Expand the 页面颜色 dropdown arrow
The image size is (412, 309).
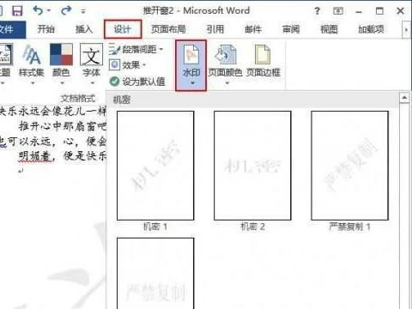pos(227,83)
